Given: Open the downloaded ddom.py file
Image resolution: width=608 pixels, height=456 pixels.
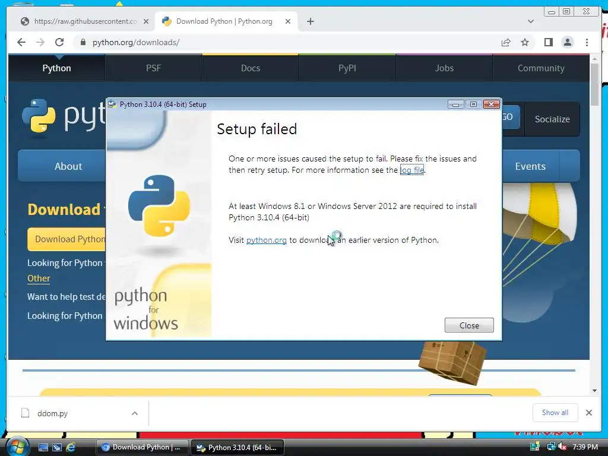Looking at the screenshot, I should point(52,413).
